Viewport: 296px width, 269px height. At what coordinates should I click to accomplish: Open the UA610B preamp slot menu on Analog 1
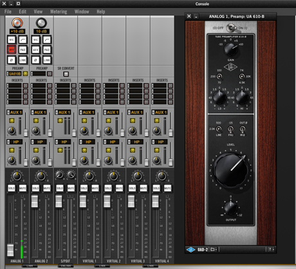tap(14, 74)
